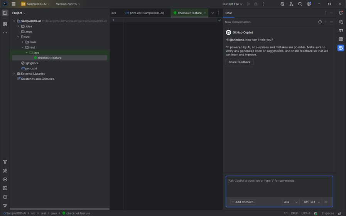The height and width of the screenshot is (216, 346).
Task: Toggle read-only lock in status bar
Action: pyautogui.click(x=340, y=213)
